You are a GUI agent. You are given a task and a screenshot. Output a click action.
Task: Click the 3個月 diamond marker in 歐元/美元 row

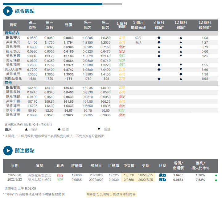point(159,38)
